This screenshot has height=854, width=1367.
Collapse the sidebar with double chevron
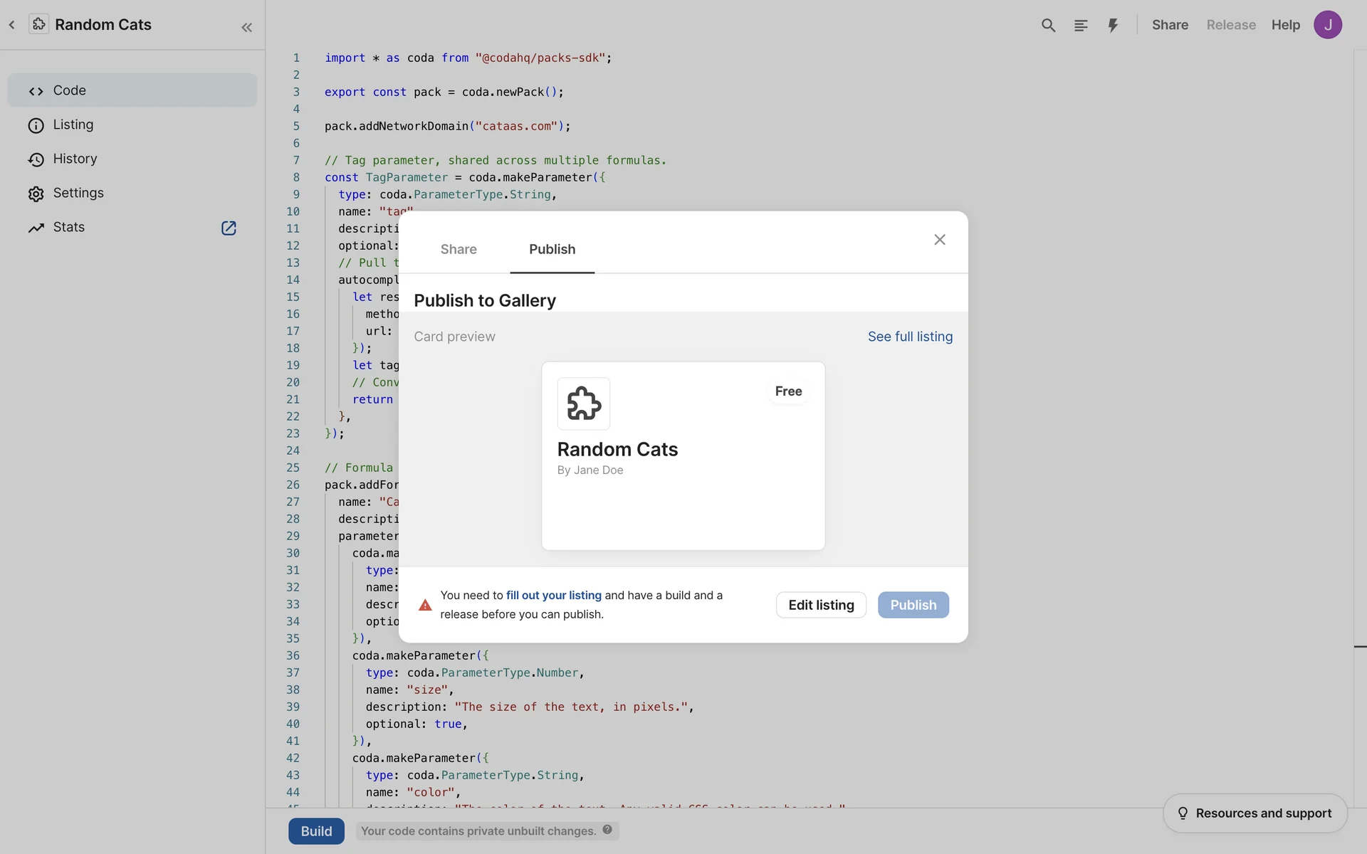[x=246, y=28]
